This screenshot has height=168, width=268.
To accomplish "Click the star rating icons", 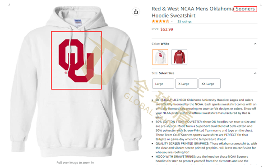I will tap(160, 21).
